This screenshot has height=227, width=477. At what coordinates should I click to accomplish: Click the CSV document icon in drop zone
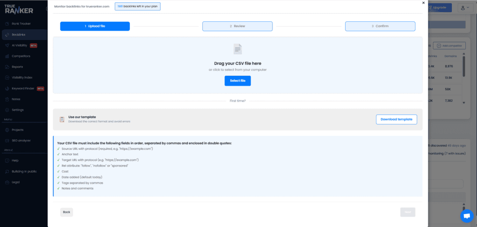[x=238, y=48]
